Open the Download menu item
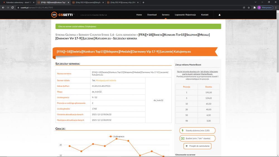Image resolution: width=279 pixels, height=157 pixels. [152, 15]
